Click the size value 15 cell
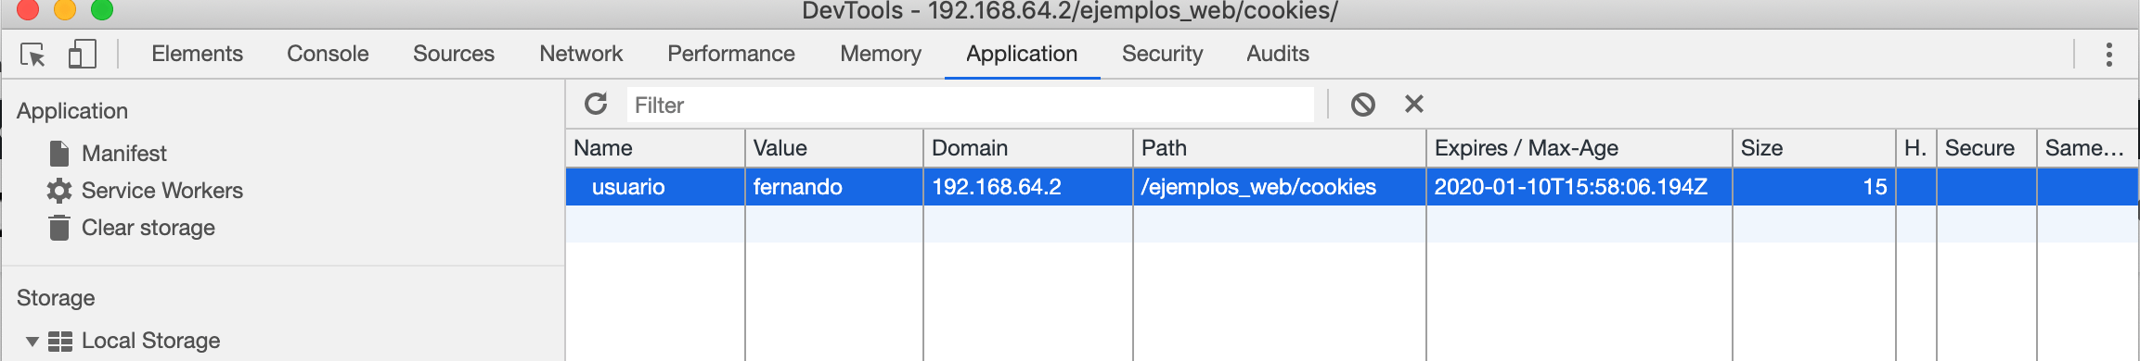 [1814, 187]
